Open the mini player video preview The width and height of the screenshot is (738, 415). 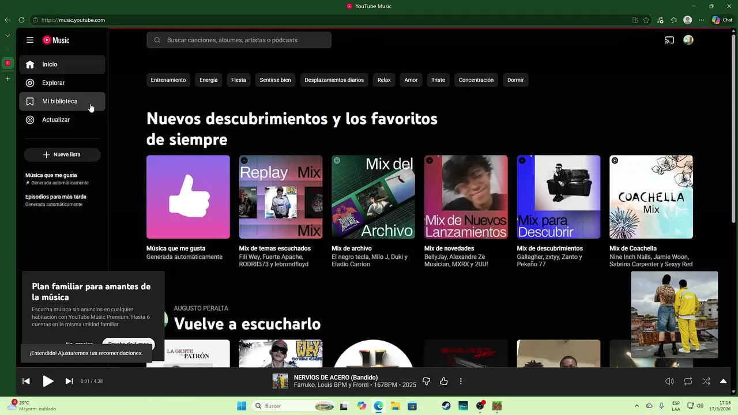click(x=675, y=315)
